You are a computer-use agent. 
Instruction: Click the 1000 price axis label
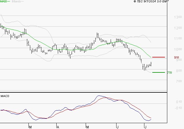(x=178, y=49)
